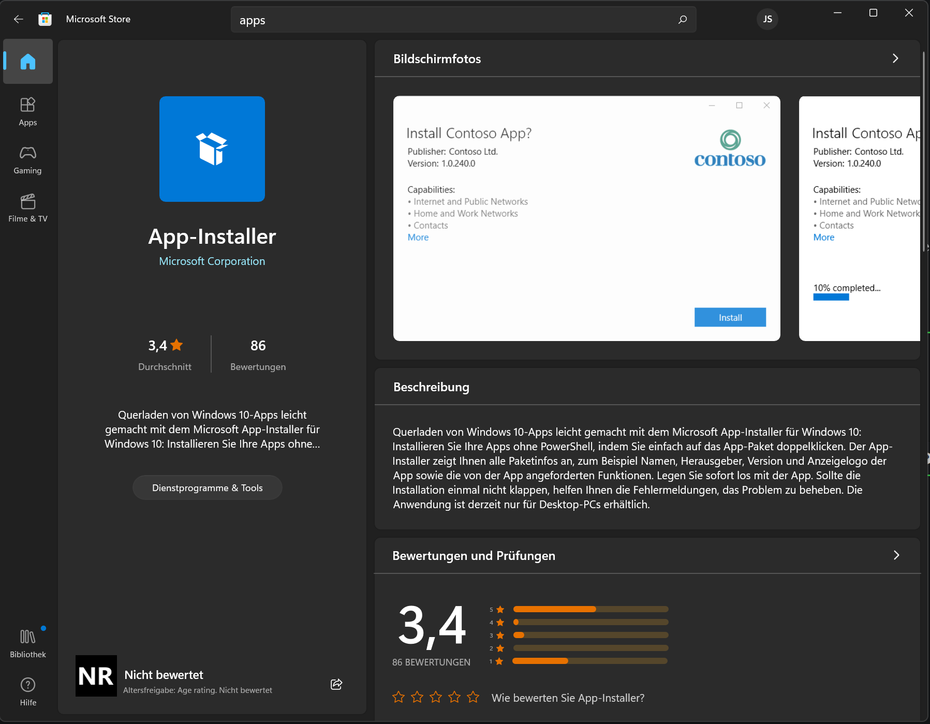Click the Altersfreigabe age rating text
Image resolution: width=930 pixels, height=724 pixels.
[x=198, y=690]
